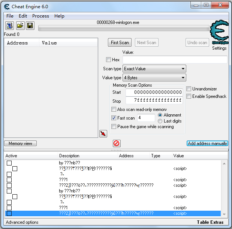
Task: Select the second 'by ???nb??' row
Action: point(113,191)
